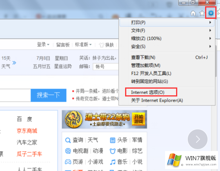
Task: Expand the 文件(F) submenu arrow
Action: click(210, 30)
